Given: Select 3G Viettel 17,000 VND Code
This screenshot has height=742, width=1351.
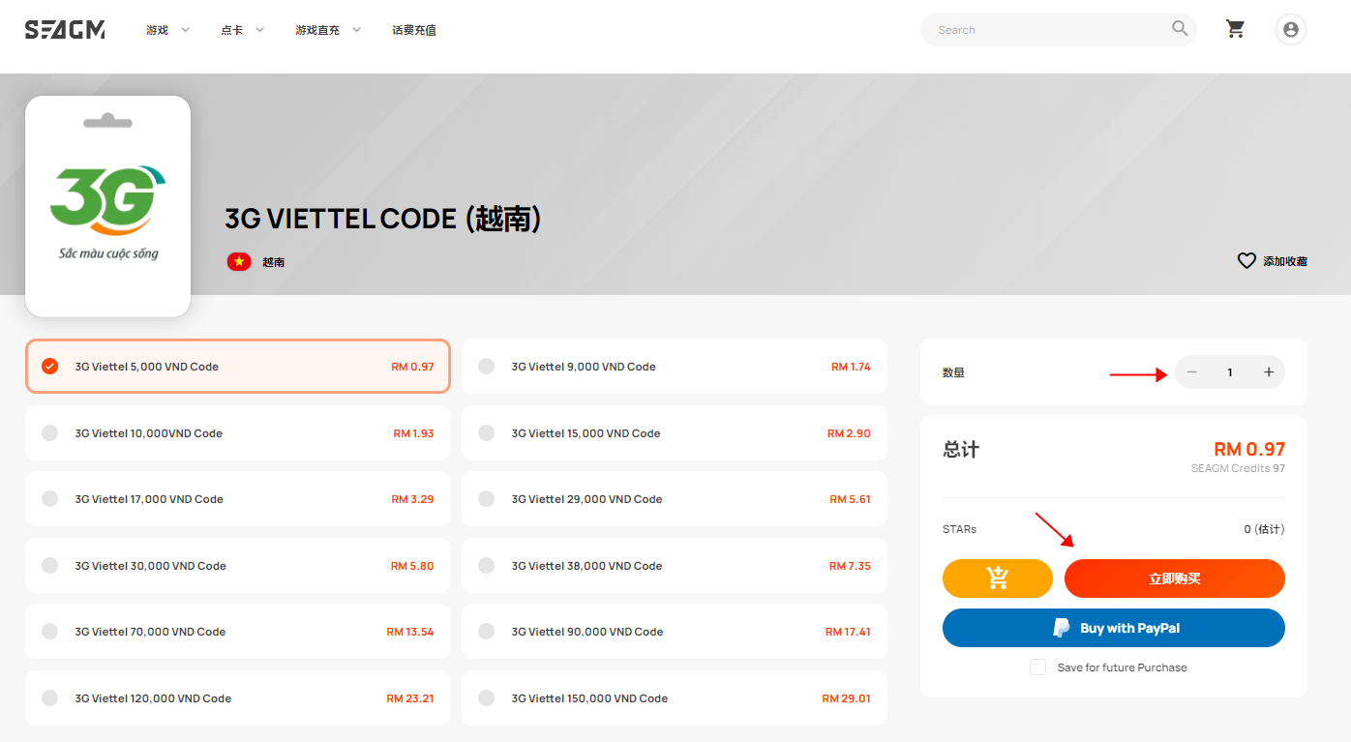Looking at the screenshot, I should pos(238,499).
